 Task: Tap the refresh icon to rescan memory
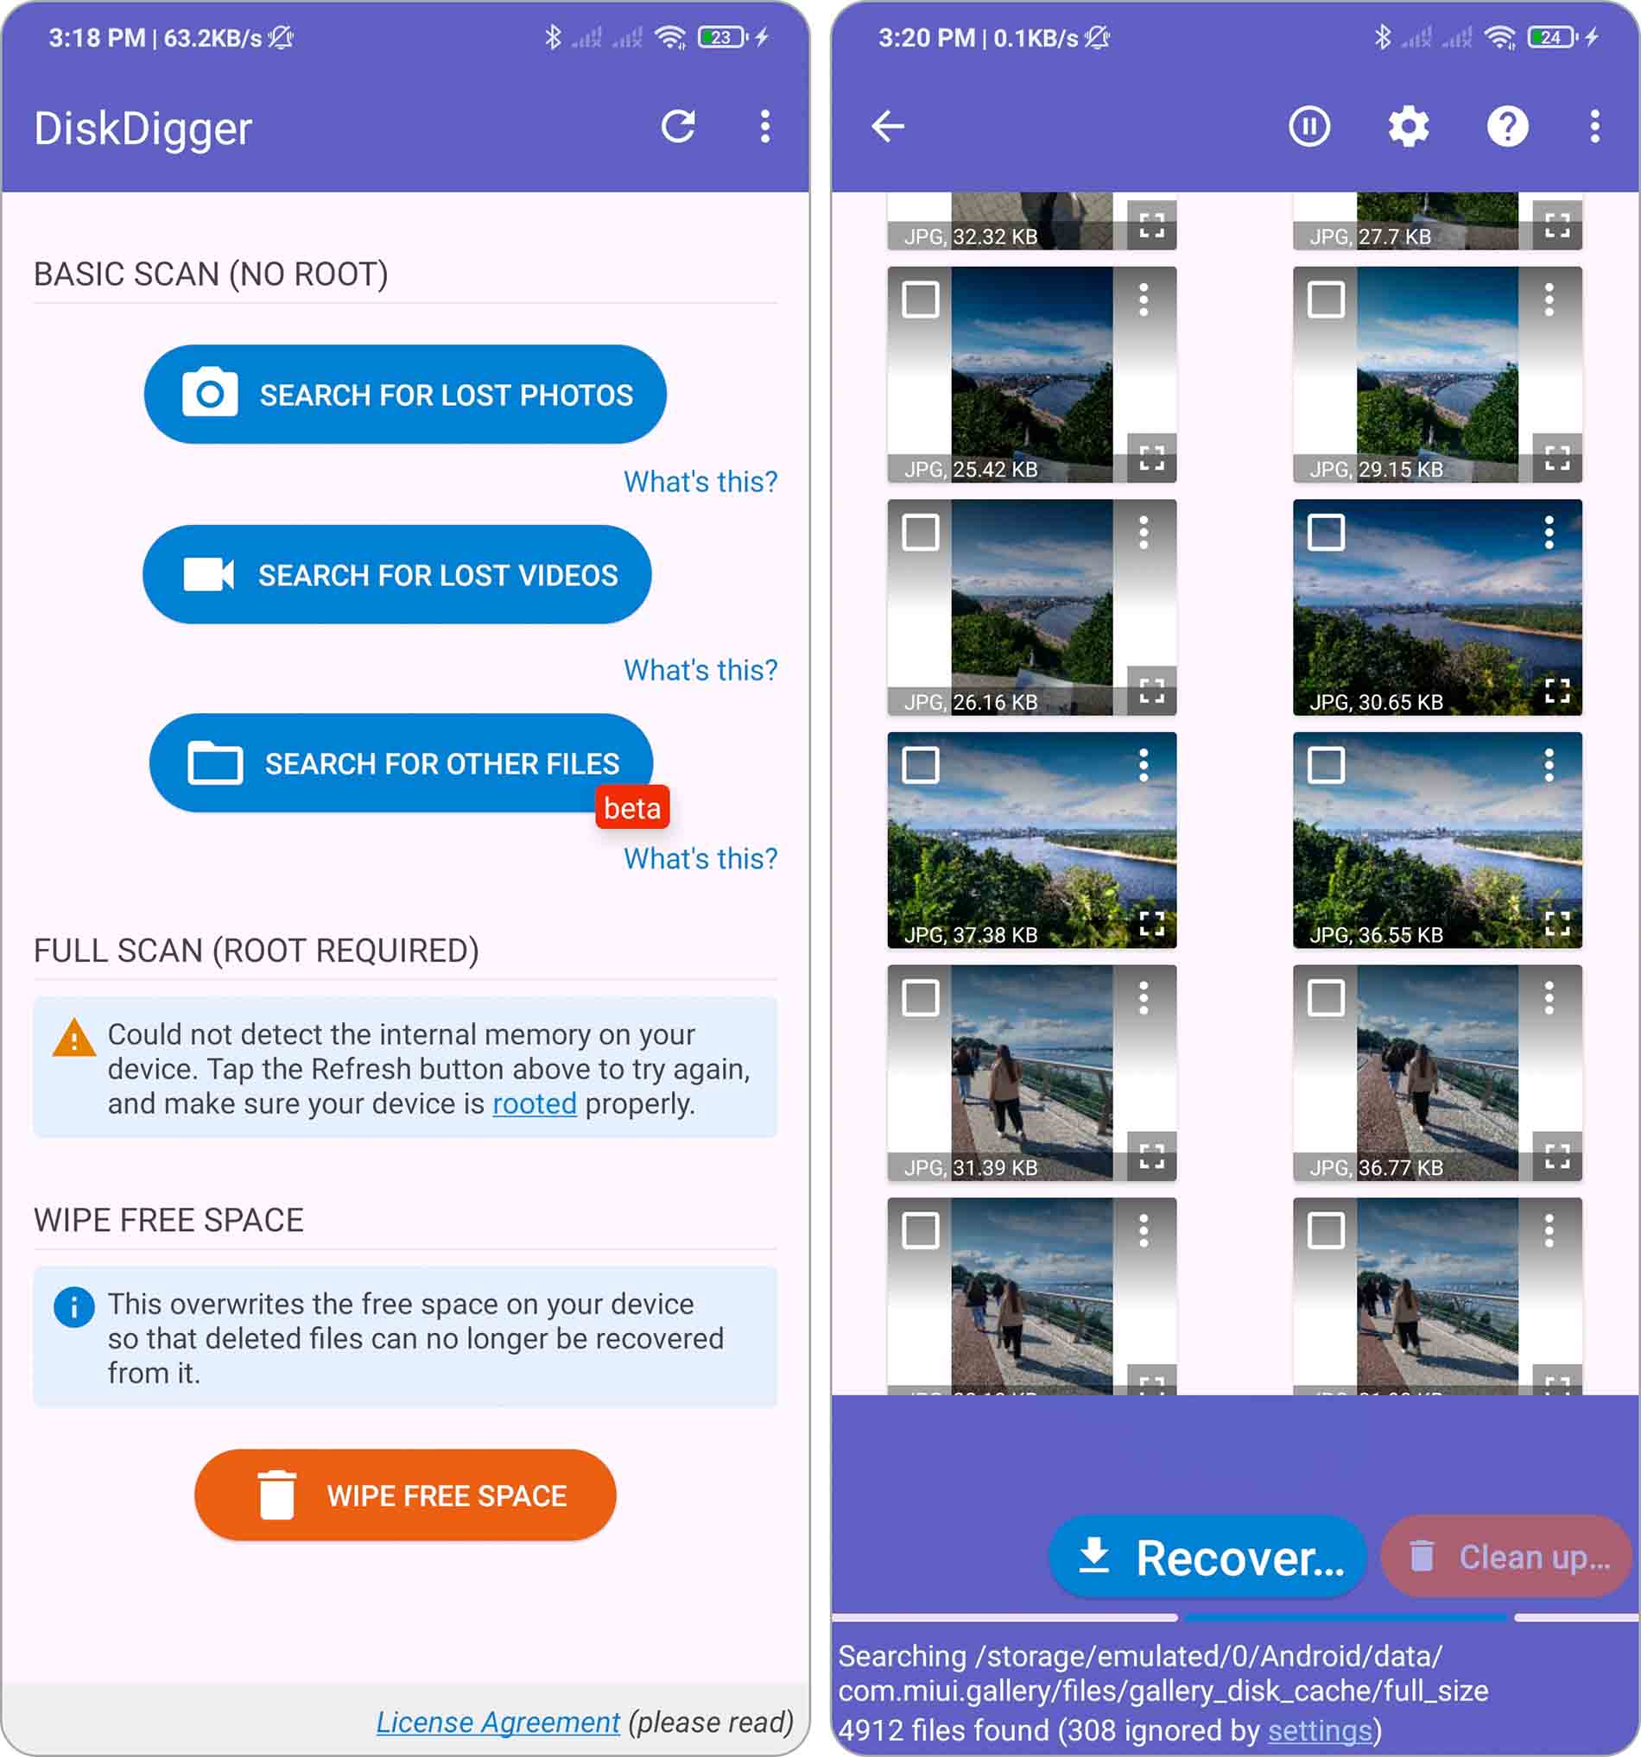(678, 127)
